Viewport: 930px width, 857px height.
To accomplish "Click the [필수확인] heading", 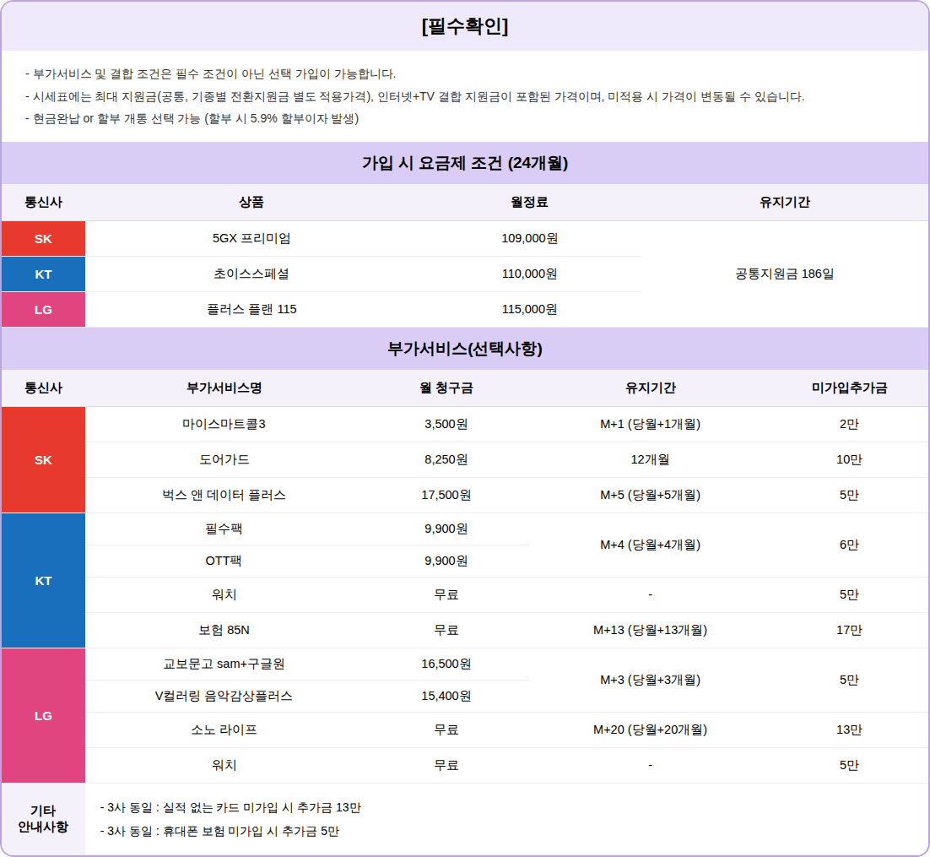I will [465, 26].
